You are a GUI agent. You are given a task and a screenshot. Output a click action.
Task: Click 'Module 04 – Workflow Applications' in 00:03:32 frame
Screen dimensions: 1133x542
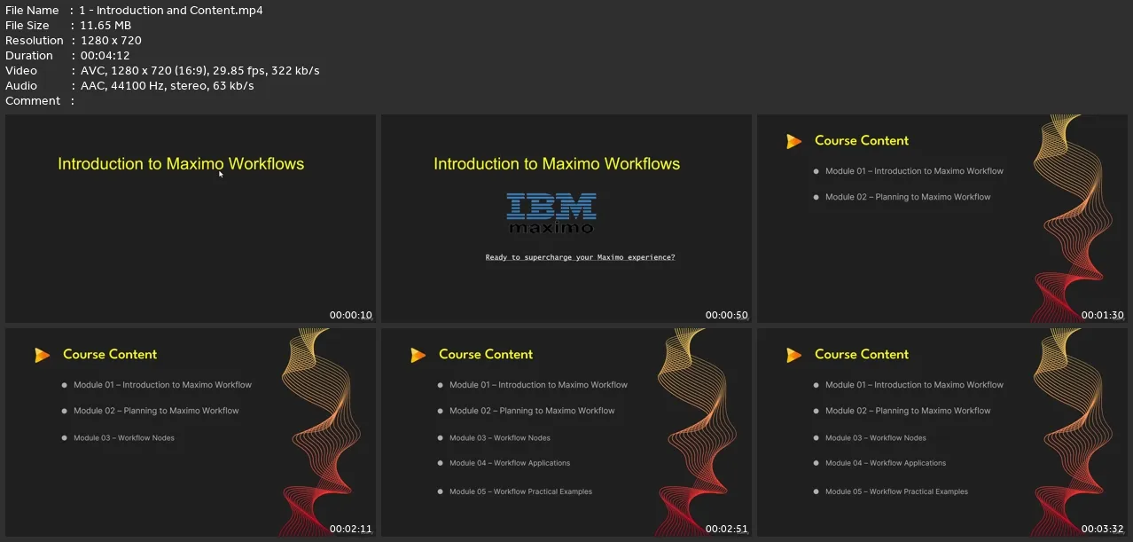[x=886, y=463]
